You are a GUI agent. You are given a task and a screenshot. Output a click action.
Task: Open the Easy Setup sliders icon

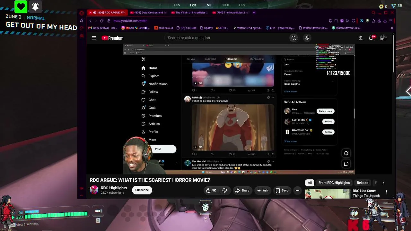[x=391, y=21]
